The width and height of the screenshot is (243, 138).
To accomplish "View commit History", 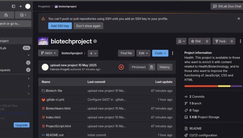I will 164,67.
